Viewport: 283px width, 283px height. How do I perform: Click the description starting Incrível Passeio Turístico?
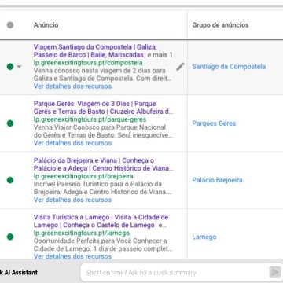coord(103,188)
